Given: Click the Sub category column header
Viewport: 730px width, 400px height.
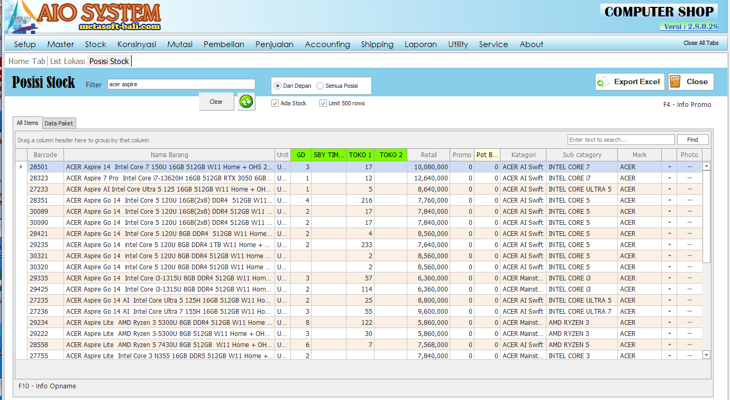Looking at the screenshot, I should 582,155.
